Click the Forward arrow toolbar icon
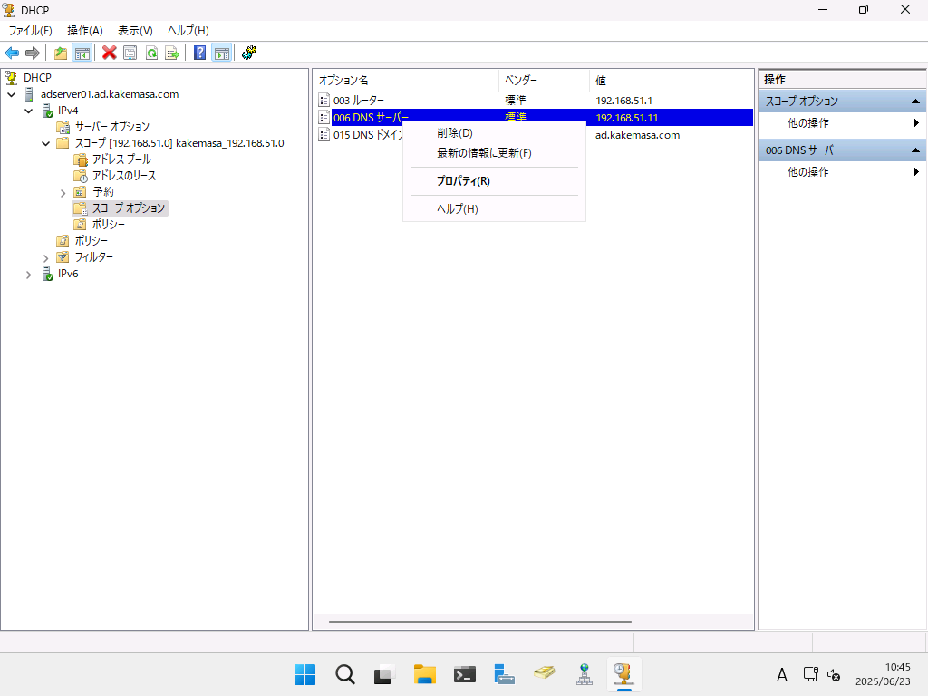The image size is (928, 696). pyautogui.click(x=33, y=53)
